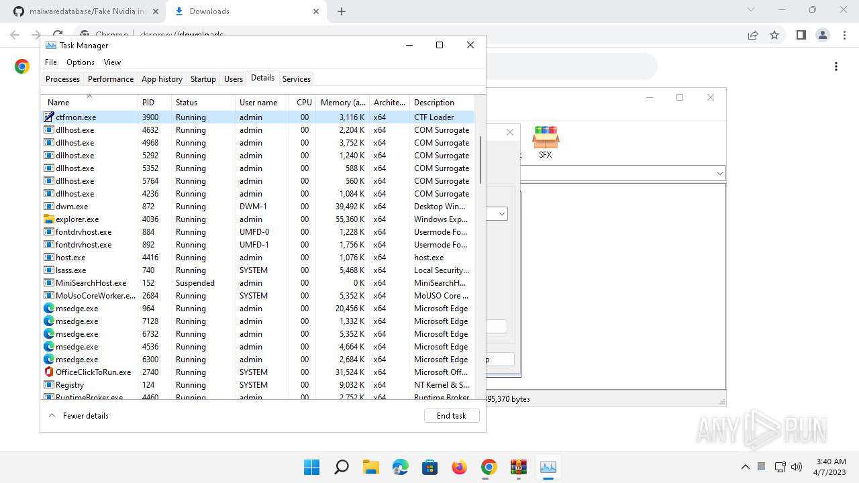Click the Registry process icon
Screen dimensions: 859x483
click(49, 384)
